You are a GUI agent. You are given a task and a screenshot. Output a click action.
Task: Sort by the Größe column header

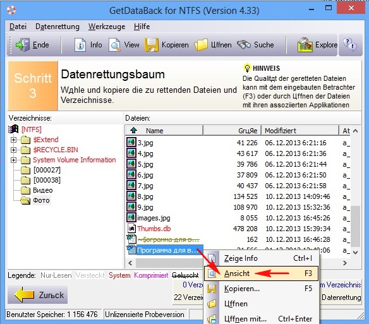pos(232,131)
